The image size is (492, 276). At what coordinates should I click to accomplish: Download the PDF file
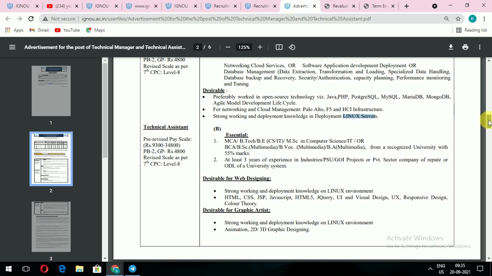[x=451, y=47]
